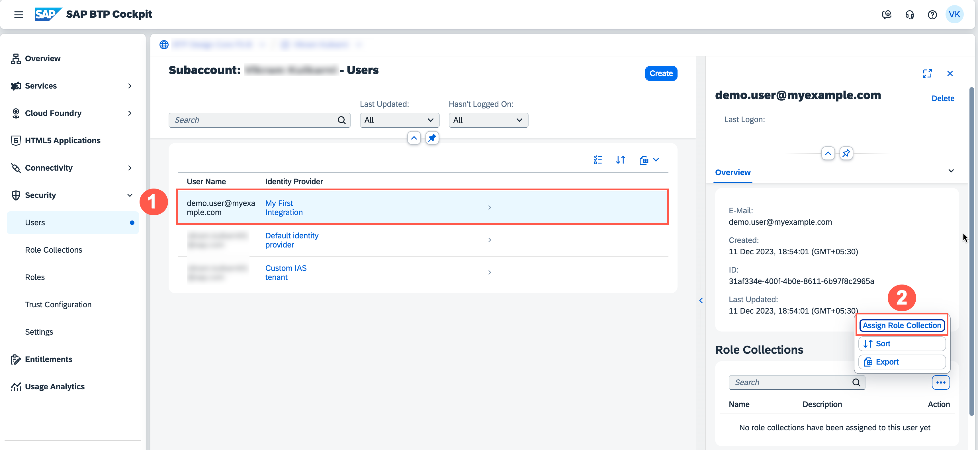Open the users table column settings icon
This screenshot has width=978, height=450.
[598, 160]
